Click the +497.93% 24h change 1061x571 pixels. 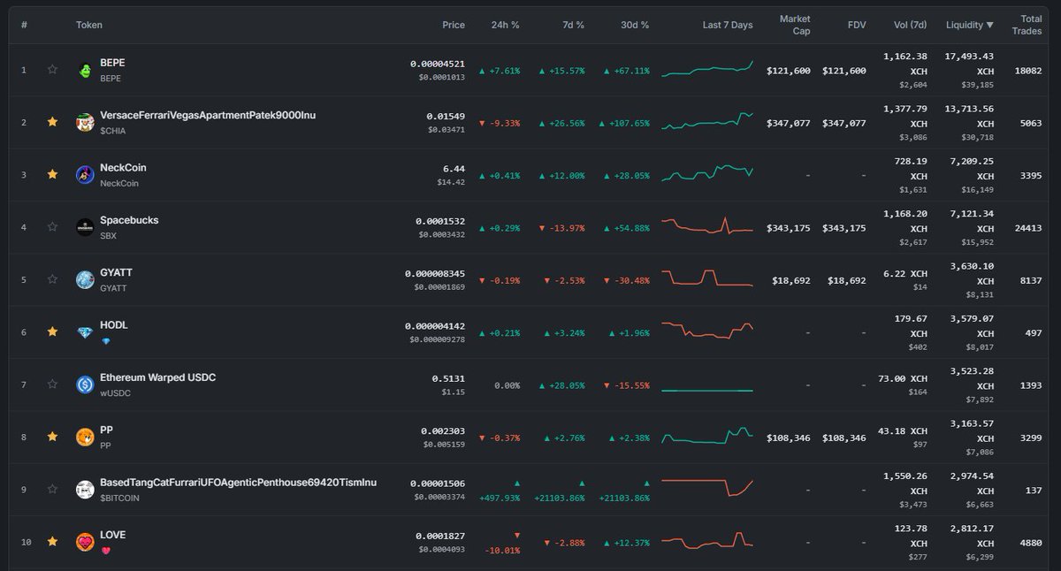[500, 491]
